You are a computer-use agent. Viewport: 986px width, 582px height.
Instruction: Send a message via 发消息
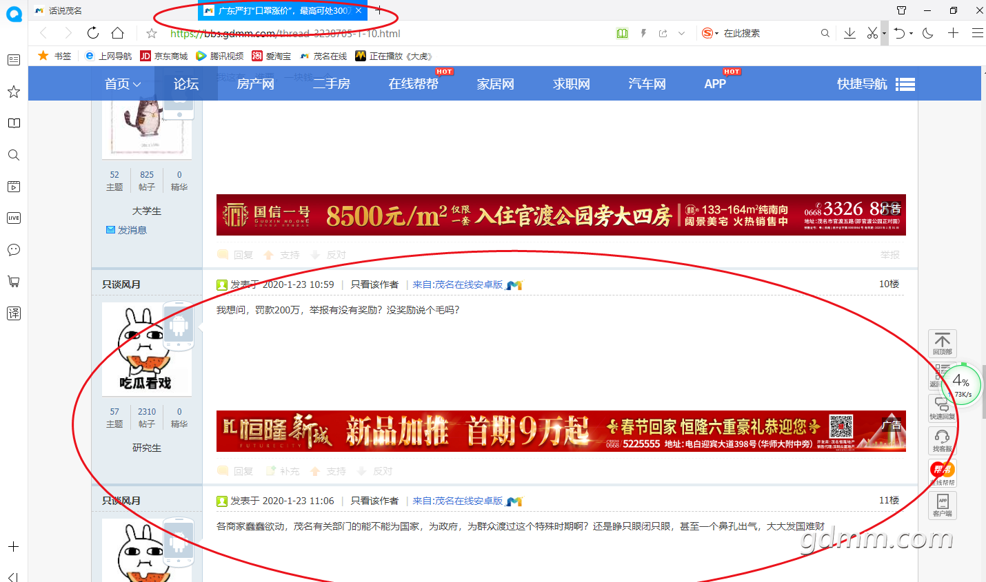coord(126,230)
